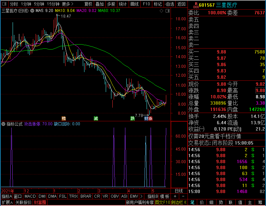Activate the 画线 drawing tool
266x206 pixels.
(x=134, y=4)
